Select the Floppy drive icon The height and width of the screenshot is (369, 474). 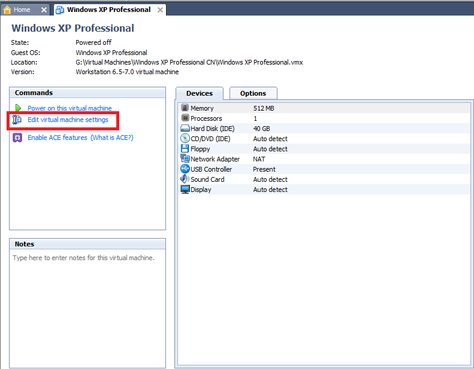click(x=185, y=149)
